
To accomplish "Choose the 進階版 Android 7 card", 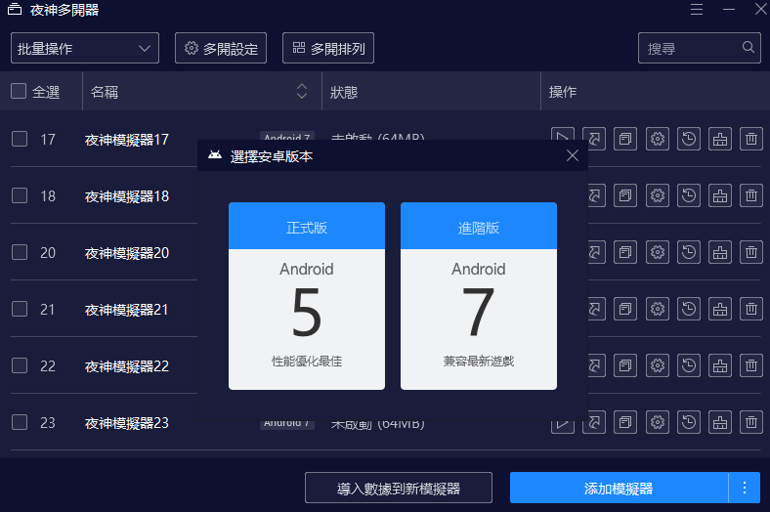I will (479, 296).
